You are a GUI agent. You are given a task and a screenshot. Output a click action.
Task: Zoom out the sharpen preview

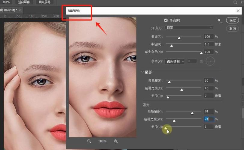coord(89,141)
